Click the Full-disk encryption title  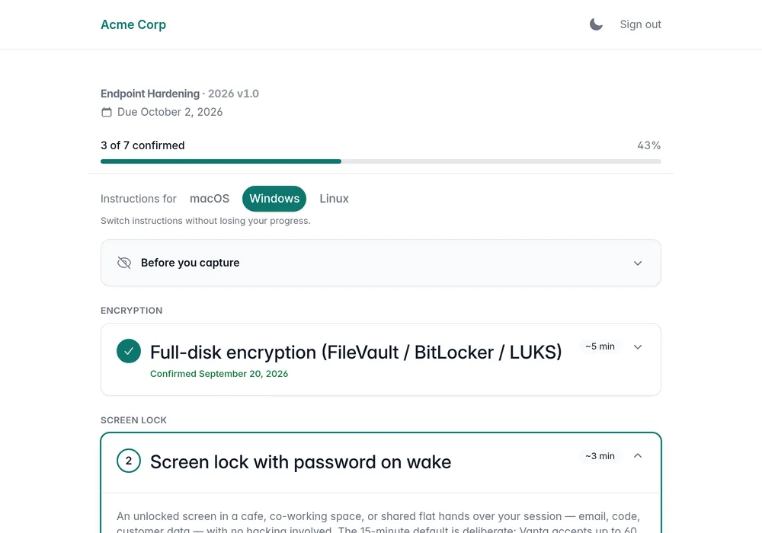click(x=356, y=352)
